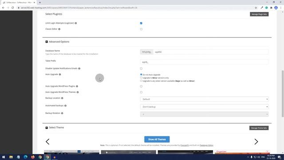
Task: Click the Database Name input field
Action: click(211, 52)
